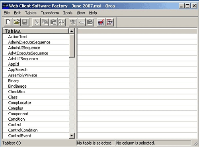The width and height of the screenshot is (199, 147).
Task: Click the 'Tables: 80' status bar text
Action: (12, 143)
